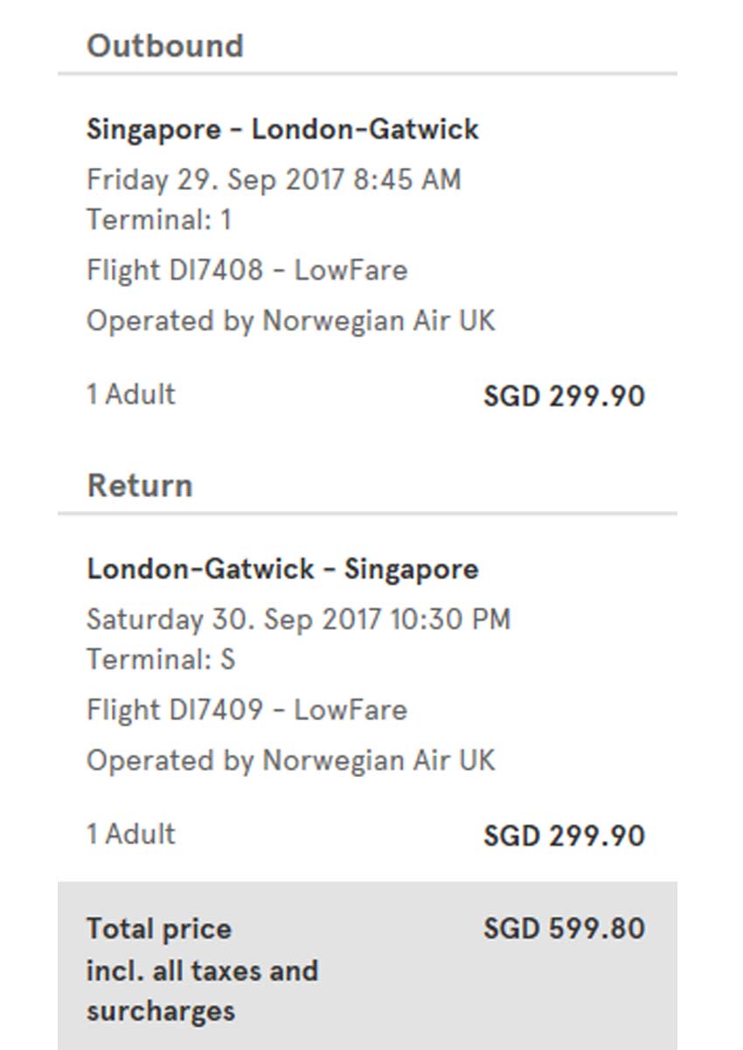
Task: Select the Terminal: S text
Action: point(161,658)
